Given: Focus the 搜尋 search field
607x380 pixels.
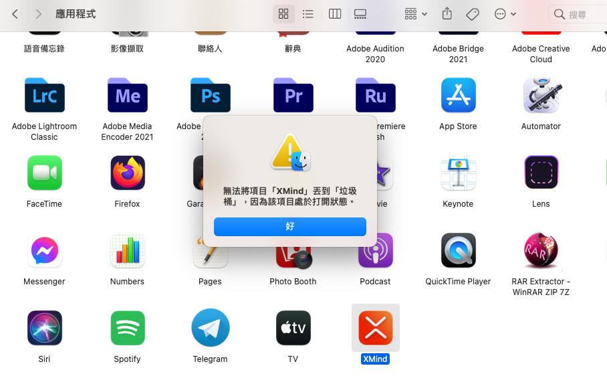Looking at the screenshot, I should (578, 14).
